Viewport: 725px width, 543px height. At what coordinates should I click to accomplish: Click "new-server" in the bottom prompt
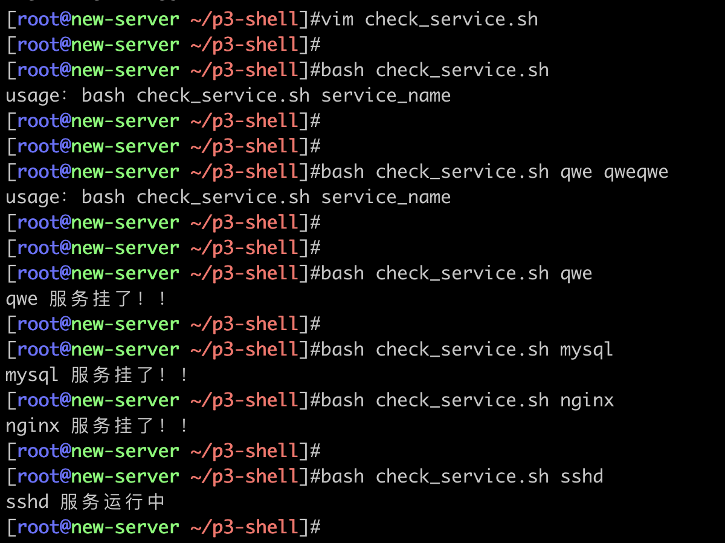coord(125,527)
